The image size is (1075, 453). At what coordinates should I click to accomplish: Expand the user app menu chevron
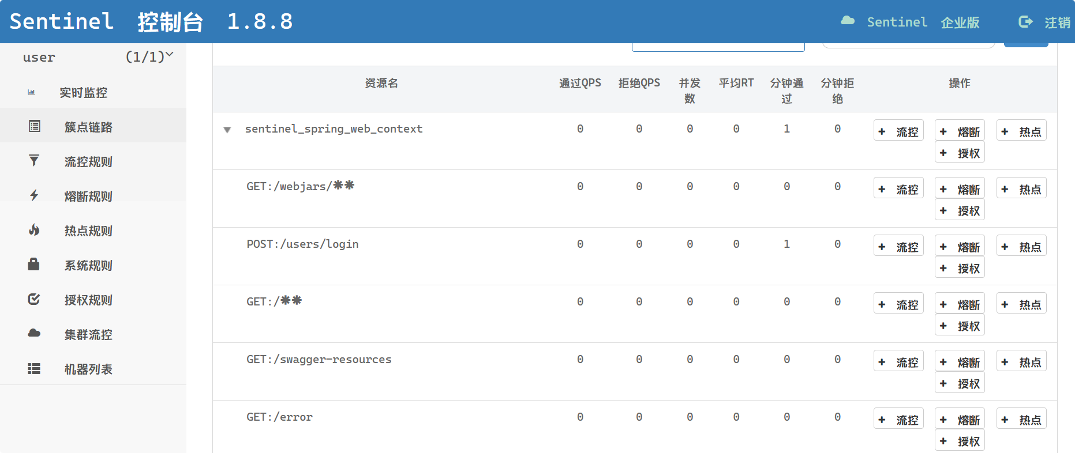click(x=169, y=55)
